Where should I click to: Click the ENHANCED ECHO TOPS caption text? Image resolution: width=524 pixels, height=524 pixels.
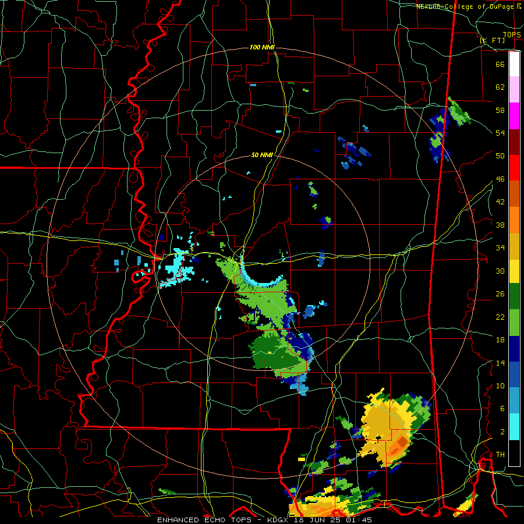(204, 520)
